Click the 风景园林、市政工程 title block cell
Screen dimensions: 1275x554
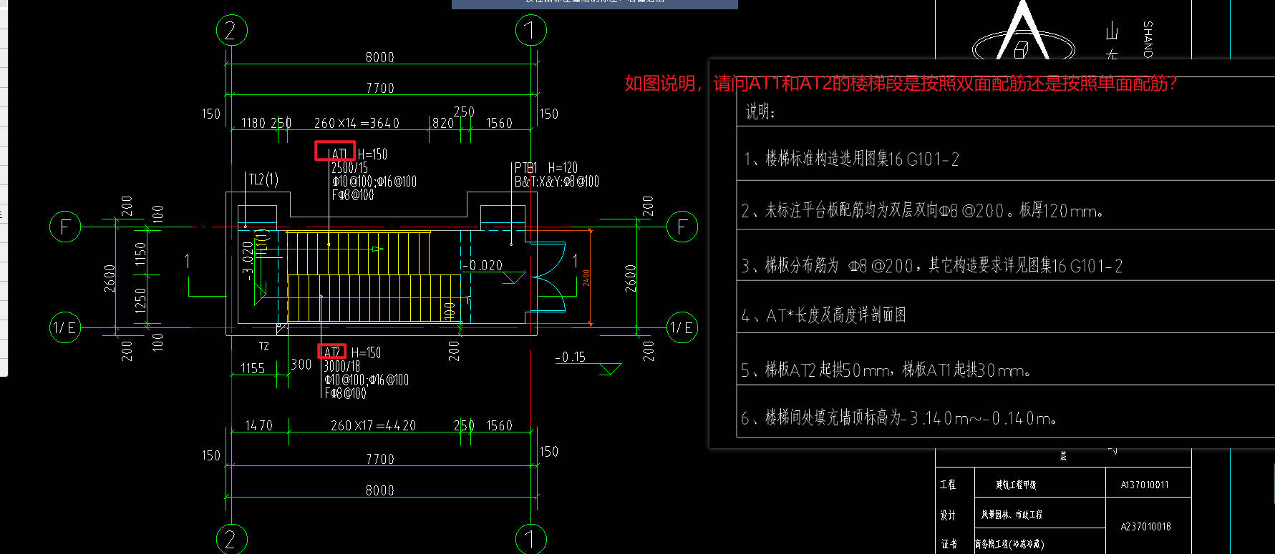pyautogui.click(x=1012, y=515)
